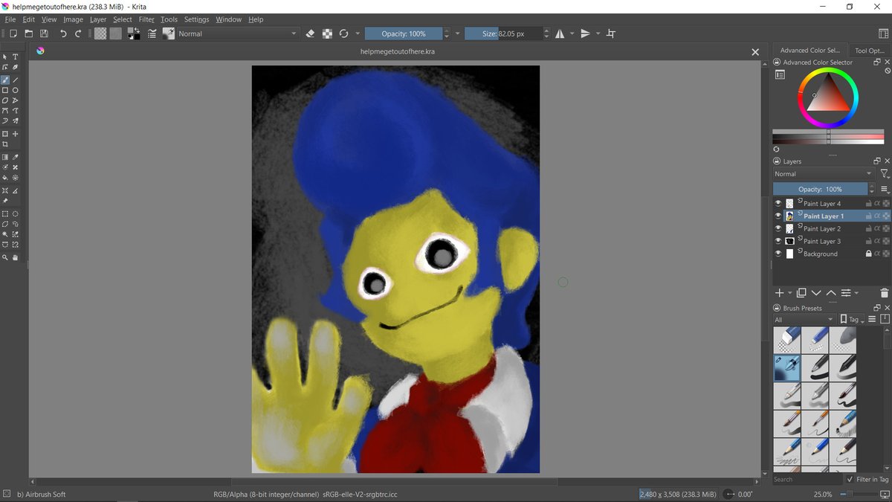
Task: Select the Ellipse shape tool
Action: point(15,90)
